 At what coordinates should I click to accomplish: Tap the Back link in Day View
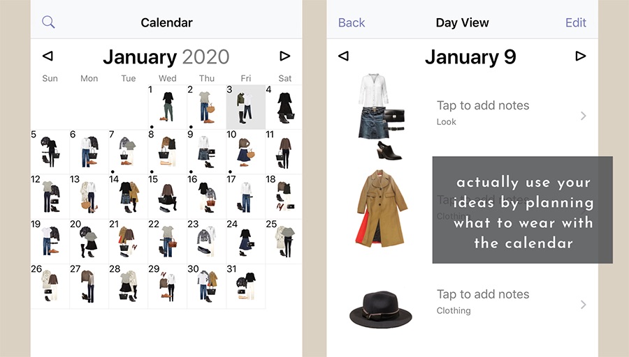(352, 23)
